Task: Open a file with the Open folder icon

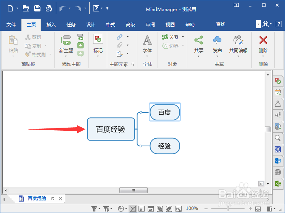Action: pos(26,8)
